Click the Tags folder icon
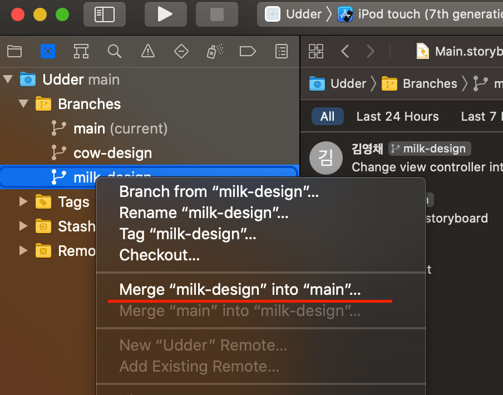 pyautogui.click(x=43, y=201)
